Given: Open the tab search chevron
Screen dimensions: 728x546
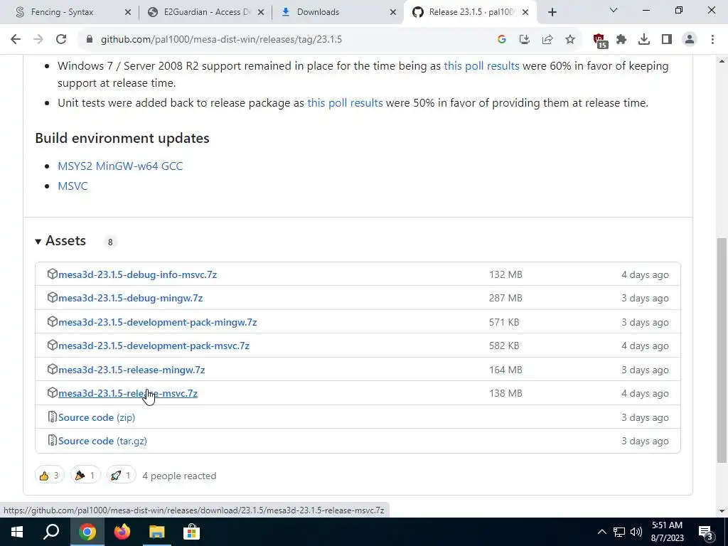Looking at the screenshot, I should click(x=614, y=10).
